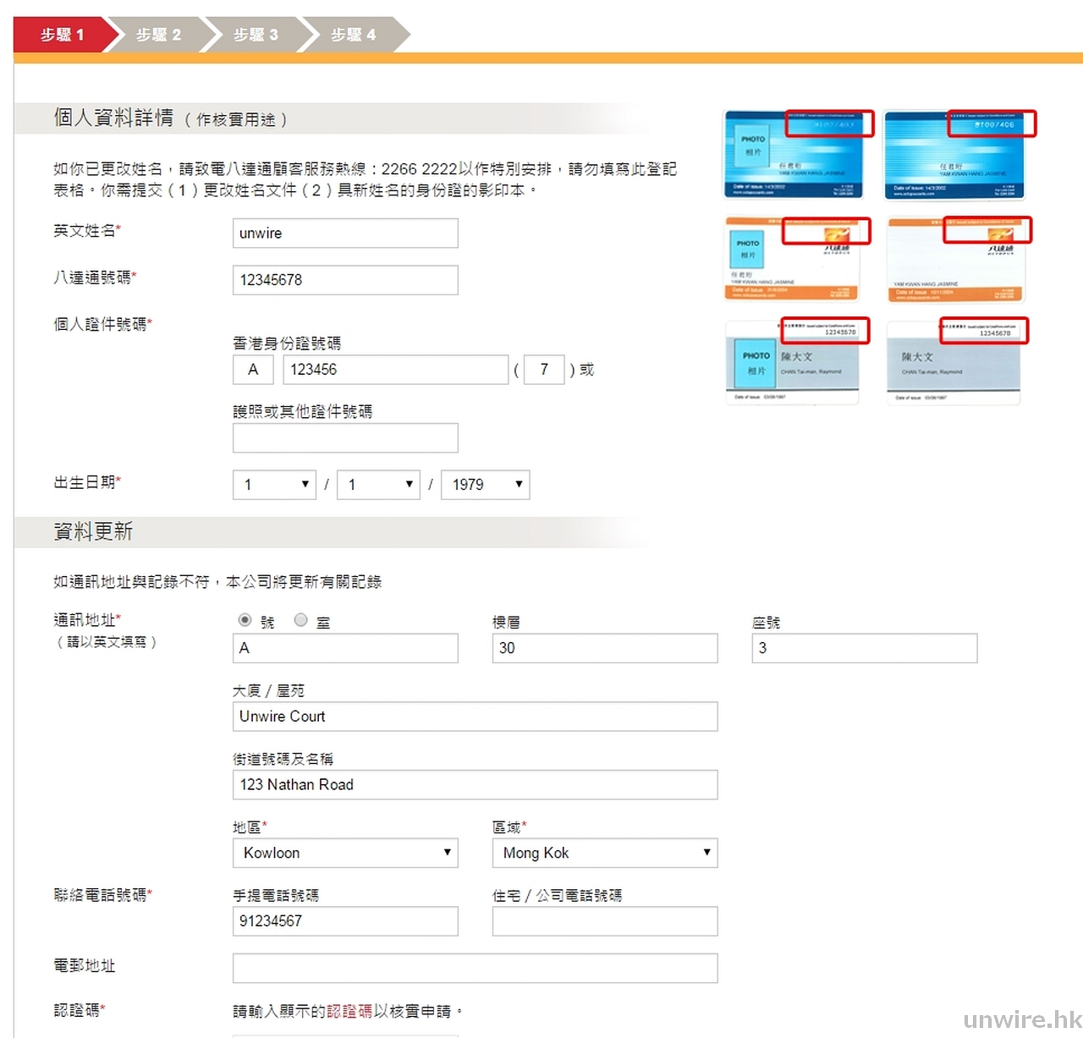
Task: Click the 英文姓名 input field
Action: click(x=345, y=233)
